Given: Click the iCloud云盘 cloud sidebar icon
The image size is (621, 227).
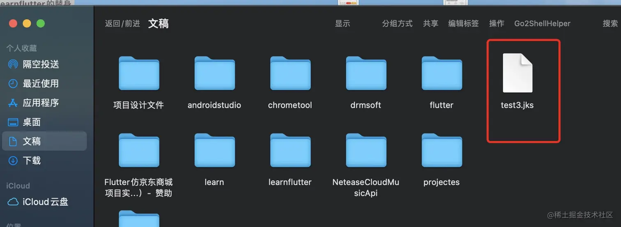Looking at the screenshot, I should 13,202.
